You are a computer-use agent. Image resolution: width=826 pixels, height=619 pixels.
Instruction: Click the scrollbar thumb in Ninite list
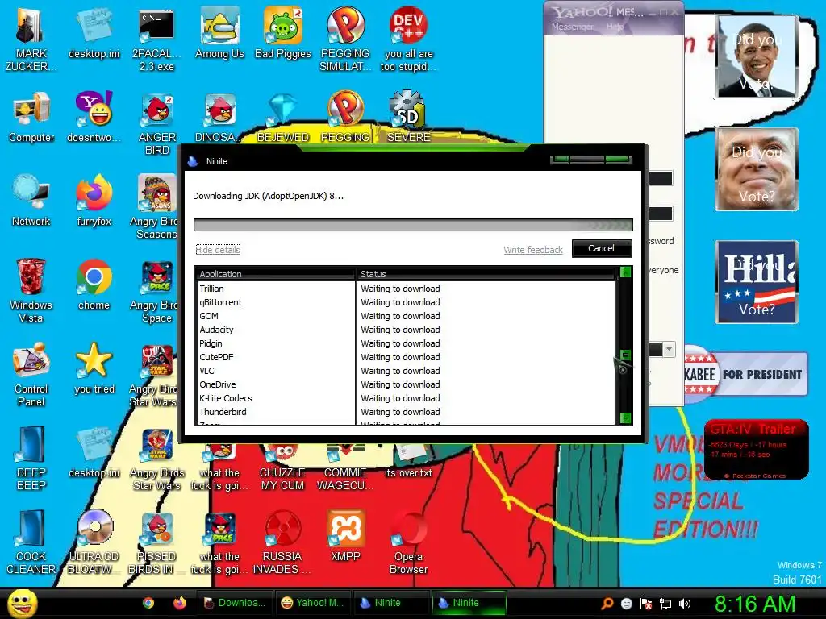(625, 355)
